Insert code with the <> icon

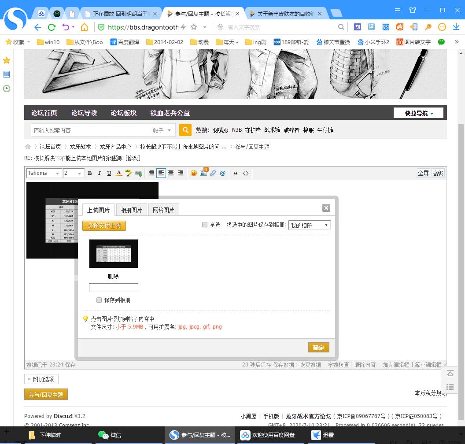tap(246, 174)
